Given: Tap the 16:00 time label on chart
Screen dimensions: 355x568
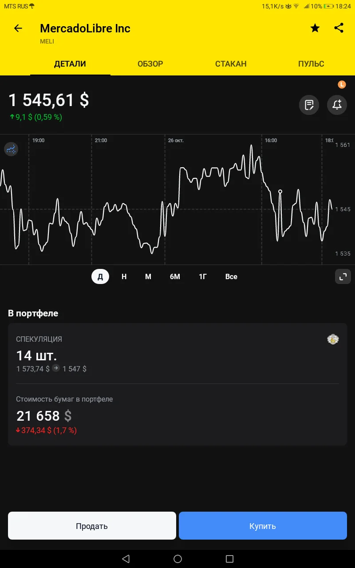Looking at the screenshot, I should (x=271, y=140).
